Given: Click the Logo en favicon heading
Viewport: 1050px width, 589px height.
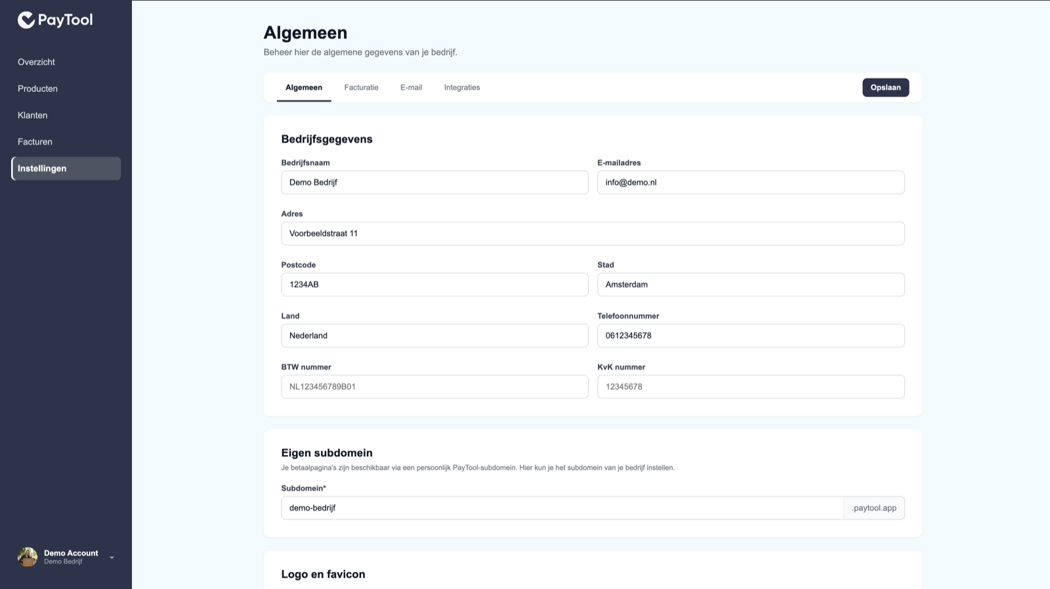Looking at the screenshot, I should point(323,574).
